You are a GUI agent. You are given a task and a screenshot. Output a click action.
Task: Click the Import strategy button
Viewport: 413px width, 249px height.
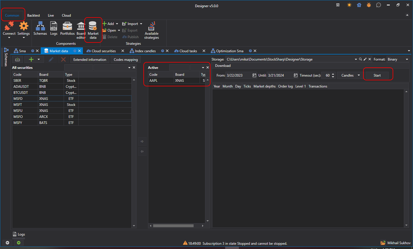[x=130, y=24]
